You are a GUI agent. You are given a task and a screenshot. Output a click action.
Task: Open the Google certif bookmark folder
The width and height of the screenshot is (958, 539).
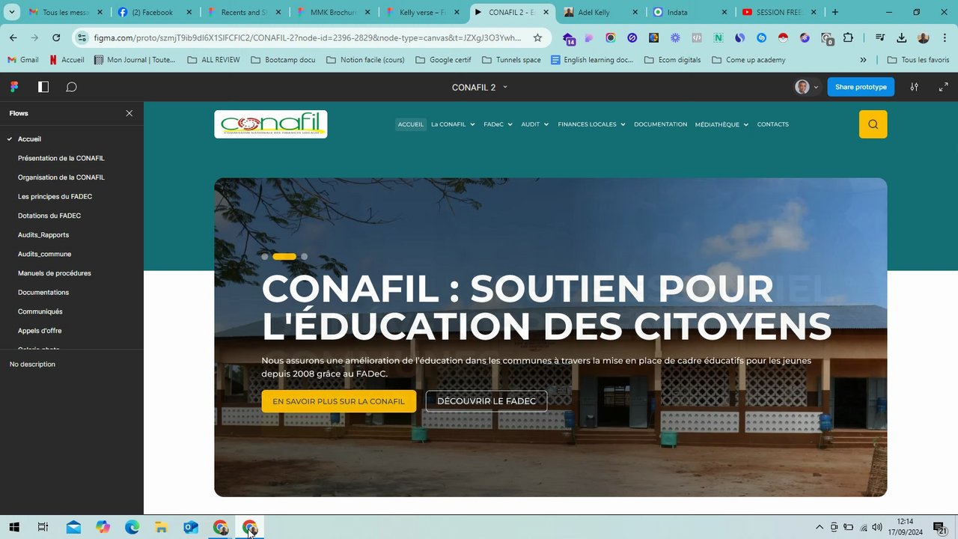[443, 60]
